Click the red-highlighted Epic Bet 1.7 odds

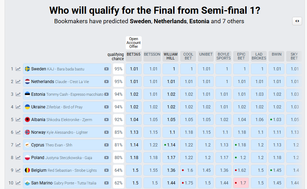point(241,183)
